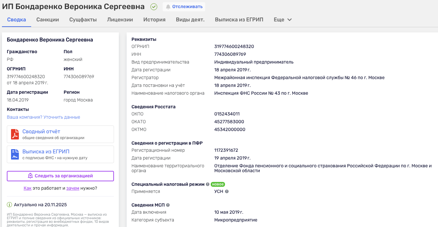Viewport: 438px width, 227px height.
Task: Enable tracking via the Отслеживать control
Action: click(184, 6)
